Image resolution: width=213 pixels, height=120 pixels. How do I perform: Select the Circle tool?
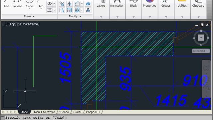coord(29,4)
